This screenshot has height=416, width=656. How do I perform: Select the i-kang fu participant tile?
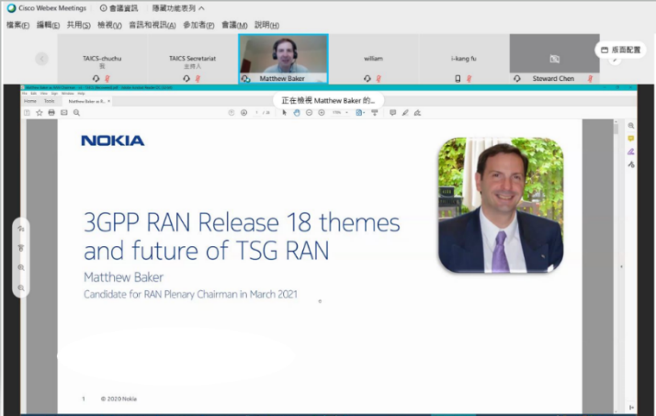(464, 59)
